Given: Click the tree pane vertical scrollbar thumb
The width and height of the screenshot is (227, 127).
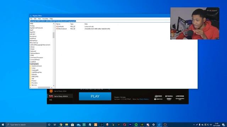Looking at the screenshot, I should click(54, 35).
